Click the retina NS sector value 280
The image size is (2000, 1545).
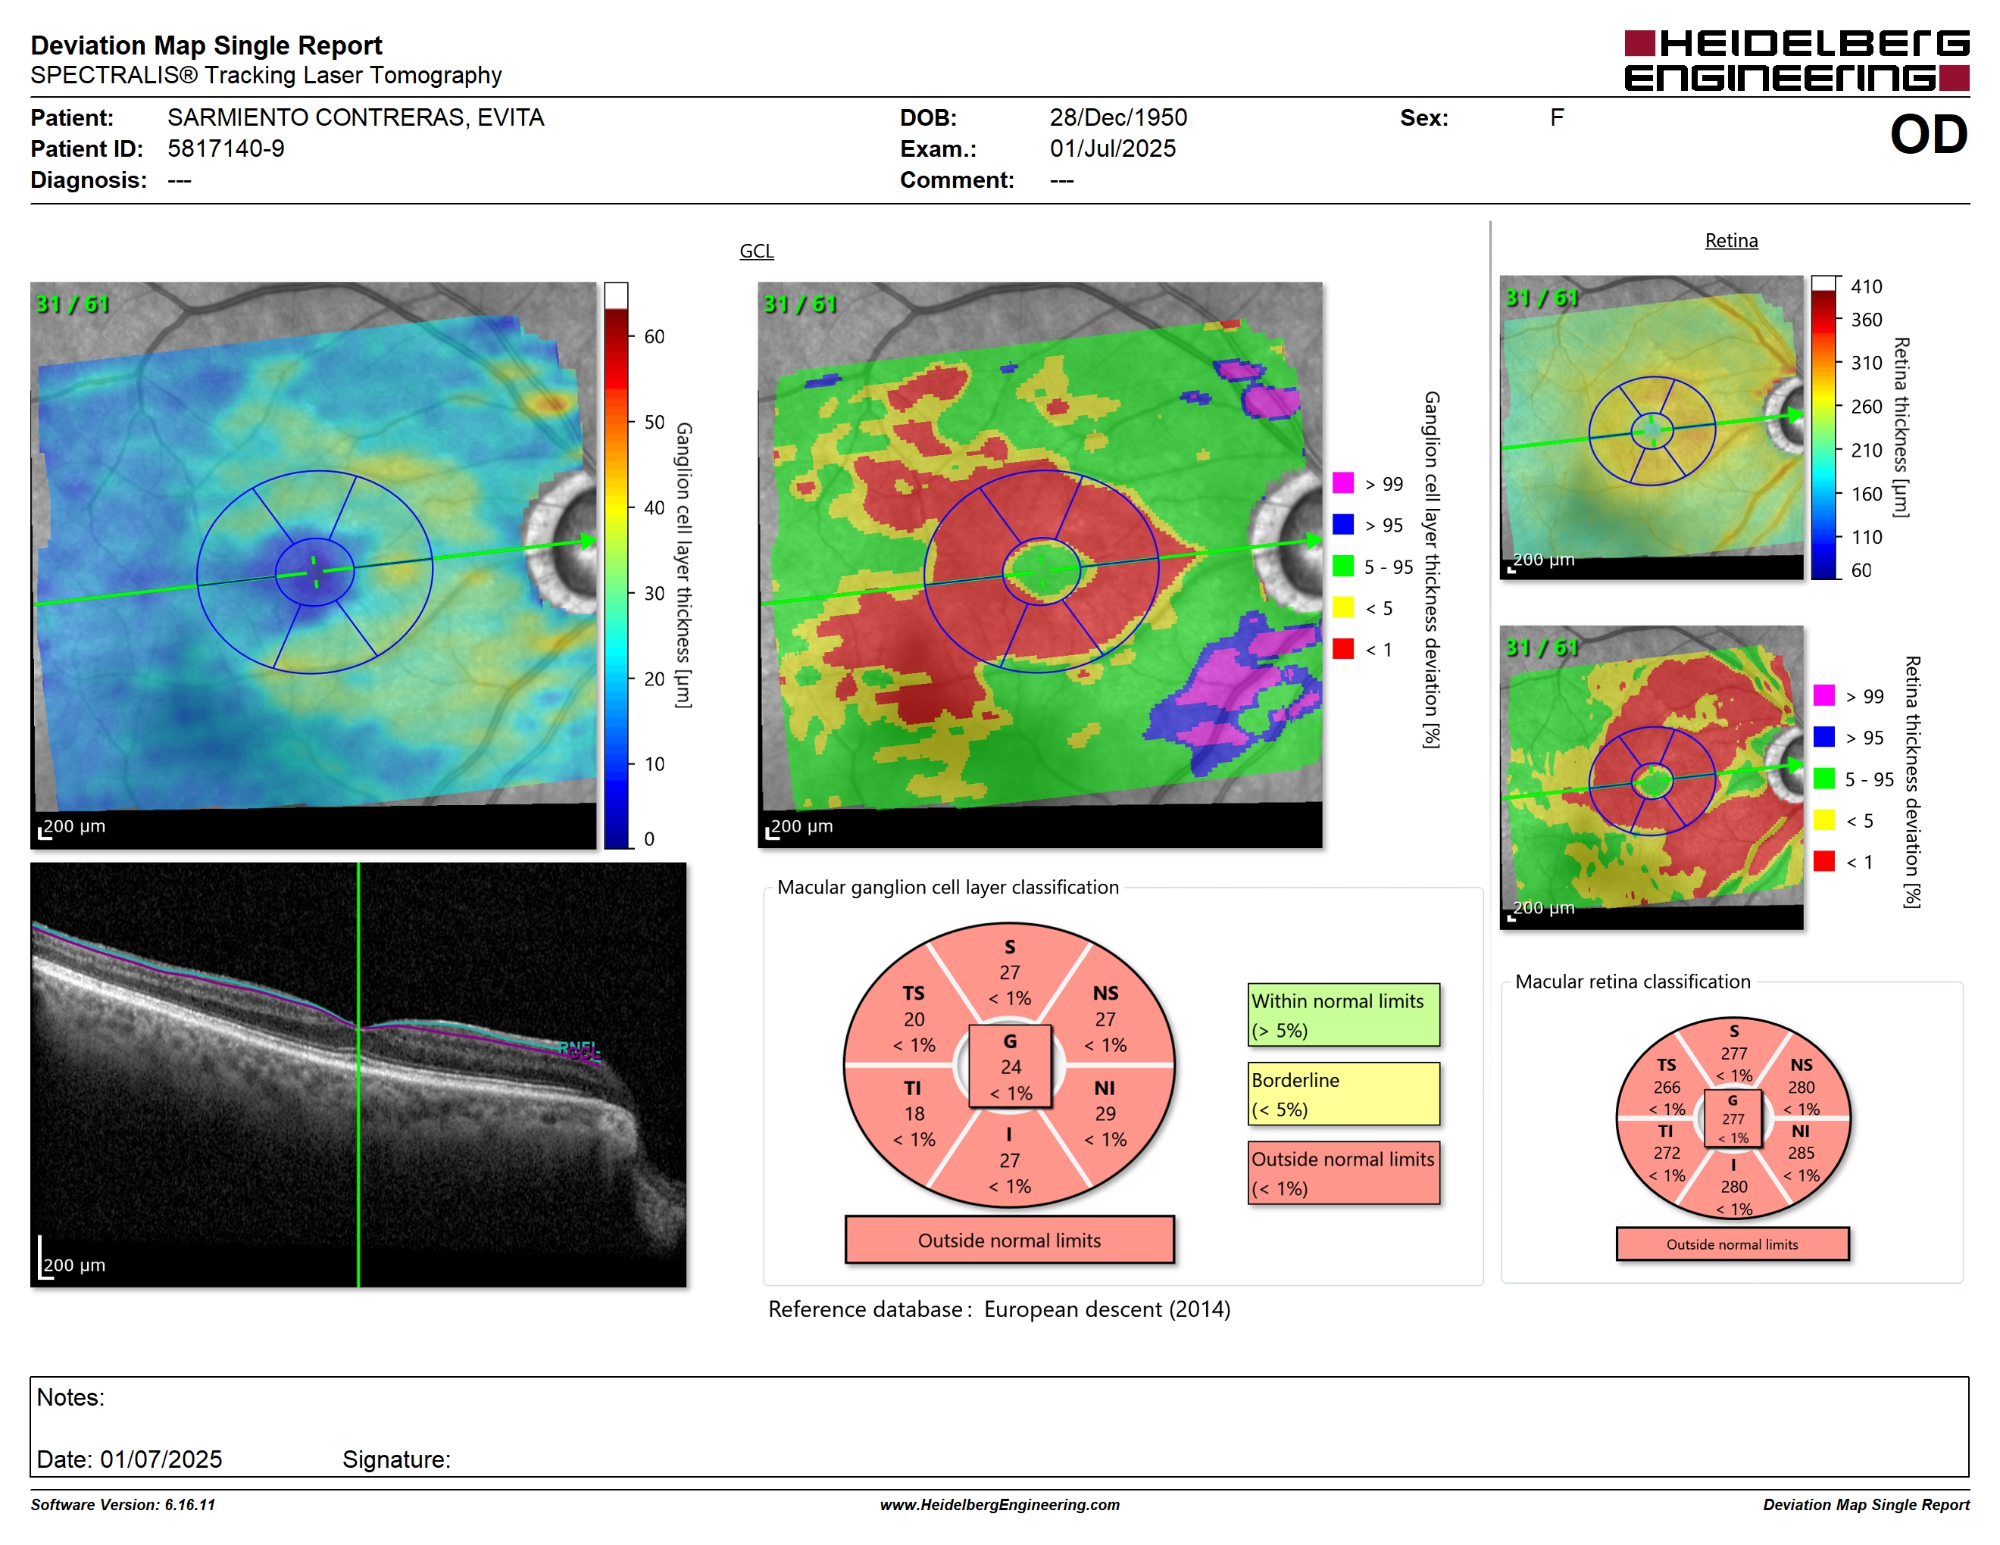click(x=1800, y=1088)
